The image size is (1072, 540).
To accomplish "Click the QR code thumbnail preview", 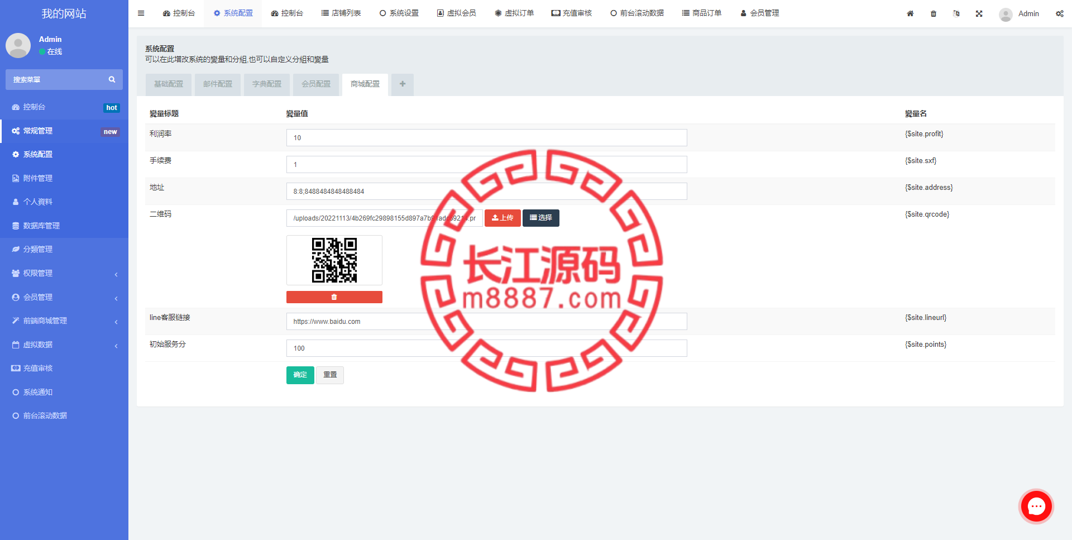I will click(334, 260).
